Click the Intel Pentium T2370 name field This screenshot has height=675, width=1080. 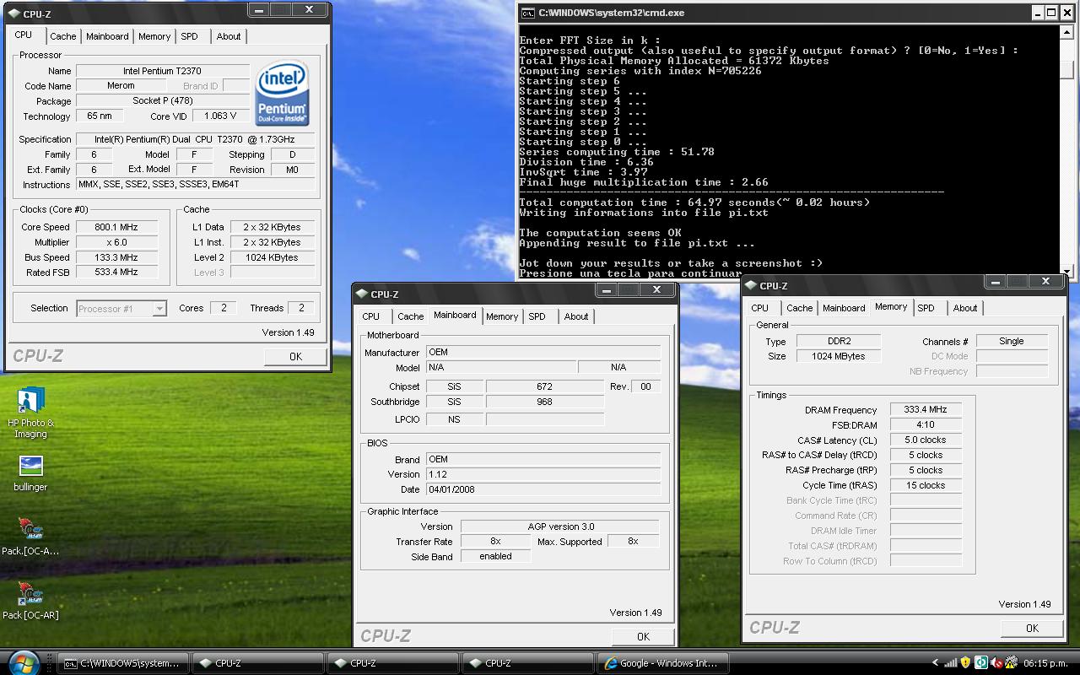click(162, 71)
